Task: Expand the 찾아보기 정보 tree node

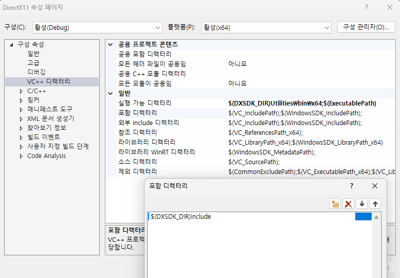Action: point(21,128)
